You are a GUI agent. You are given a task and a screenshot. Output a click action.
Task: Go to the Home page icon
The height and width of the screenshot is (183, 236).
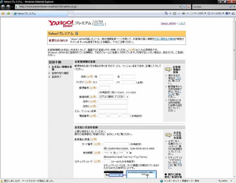166,13
